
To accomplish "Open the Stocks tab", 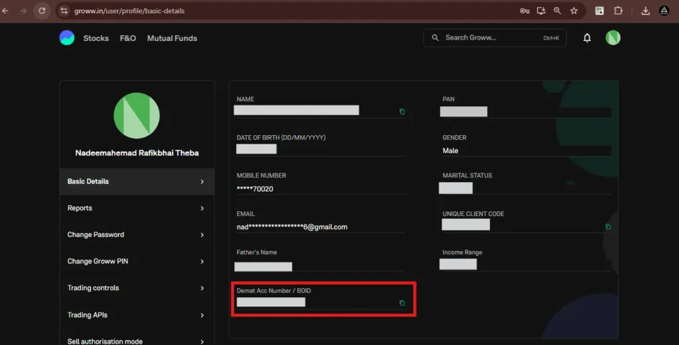I will pyautogui.click(x=95, y=38).
